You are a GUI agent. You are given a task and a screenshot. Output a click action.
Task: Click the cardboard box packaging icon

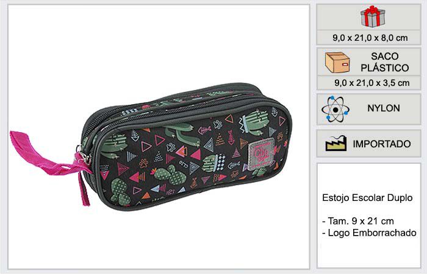[337, 63]
